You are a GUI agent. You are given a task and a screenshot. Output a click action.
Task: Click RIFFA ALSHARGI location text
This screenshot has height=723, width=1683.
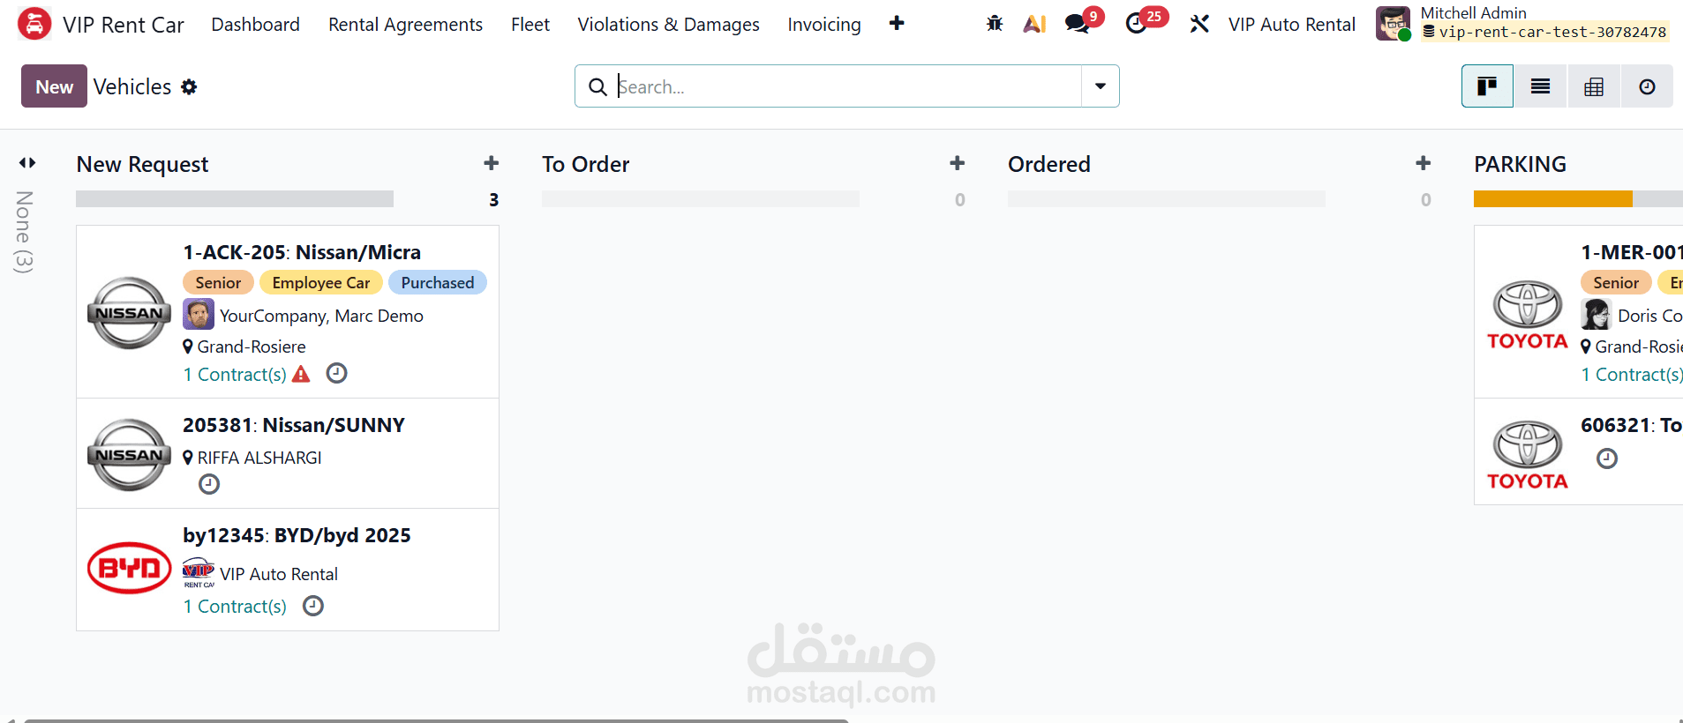pos(259,458)
